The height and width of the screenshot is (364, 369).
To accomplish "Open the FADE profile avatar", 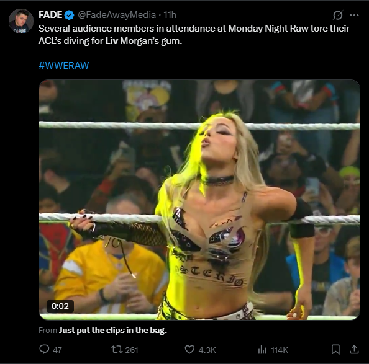I will coord(21,21).
